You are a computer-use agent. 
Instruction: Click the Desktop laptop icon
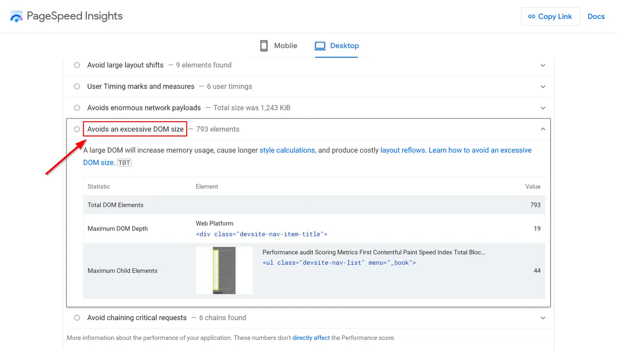coord(320,46)
